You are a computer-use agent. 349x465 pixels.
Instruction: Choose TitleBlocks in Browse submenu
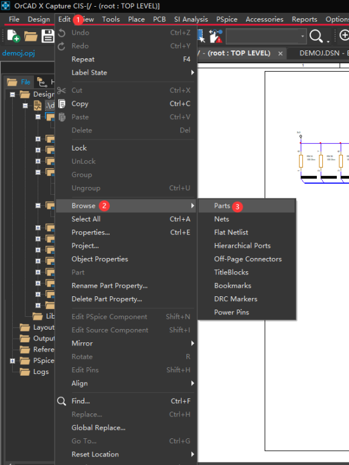point(246,273)
